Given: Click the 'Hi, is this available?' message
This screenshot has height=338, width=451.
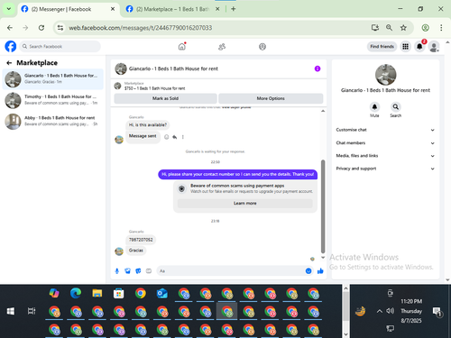Looking at the screenshot, I should (x=148, y=125).
